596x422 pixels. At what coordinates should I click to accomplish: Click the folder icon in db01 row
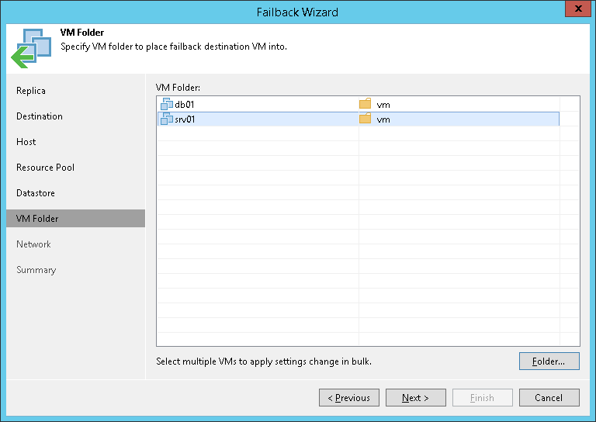[x=365, y=104]
